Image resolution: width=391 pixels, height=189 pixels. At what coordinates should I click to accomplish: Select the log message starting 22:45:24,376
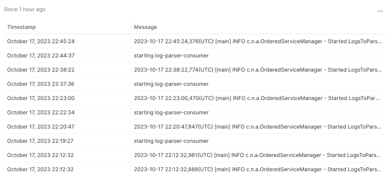(258, 41)
